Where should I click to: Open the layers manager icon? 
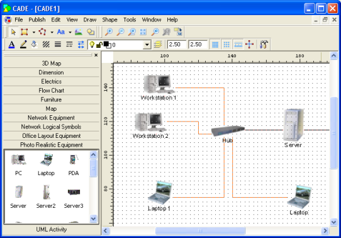(x=158, y=45)
